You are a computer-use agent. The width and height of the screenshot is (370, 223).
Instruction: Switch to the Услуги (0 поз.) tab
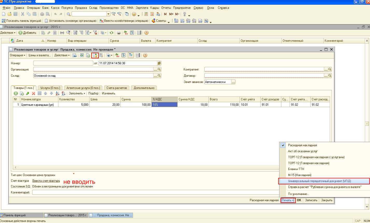(50, 88)
